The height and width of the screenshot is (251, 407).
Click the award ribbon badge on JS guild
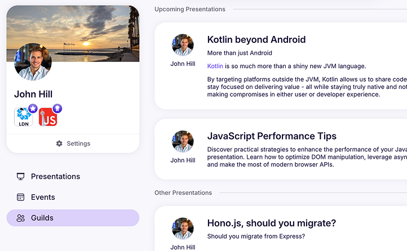(57, 109)
